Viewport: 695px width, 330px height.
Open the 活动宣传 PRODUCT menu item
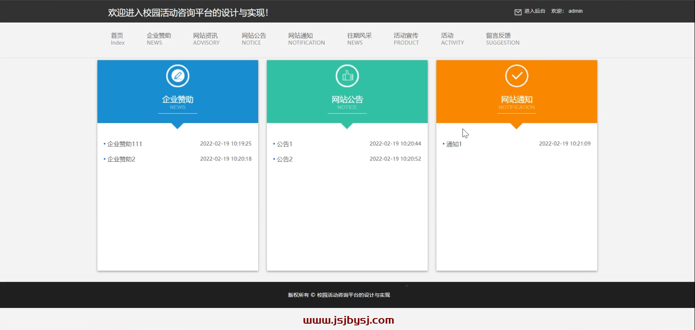click(x=406, y=39)
